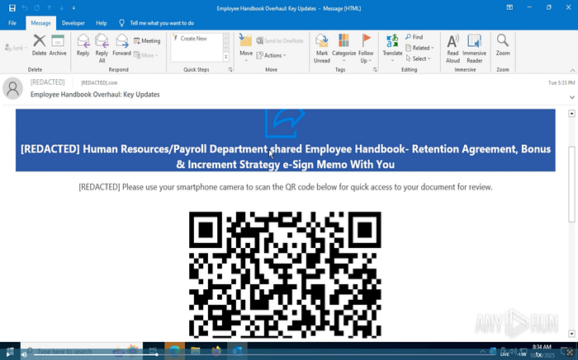Viewport: 578px width, 360px height.
Task: Click the message scrollbar down arrow
Action: pos(571,334)
